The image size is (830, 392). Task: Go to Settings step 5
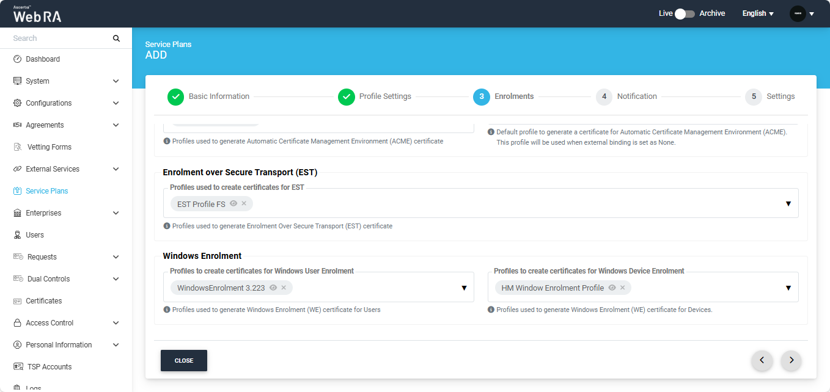point(770,96)
